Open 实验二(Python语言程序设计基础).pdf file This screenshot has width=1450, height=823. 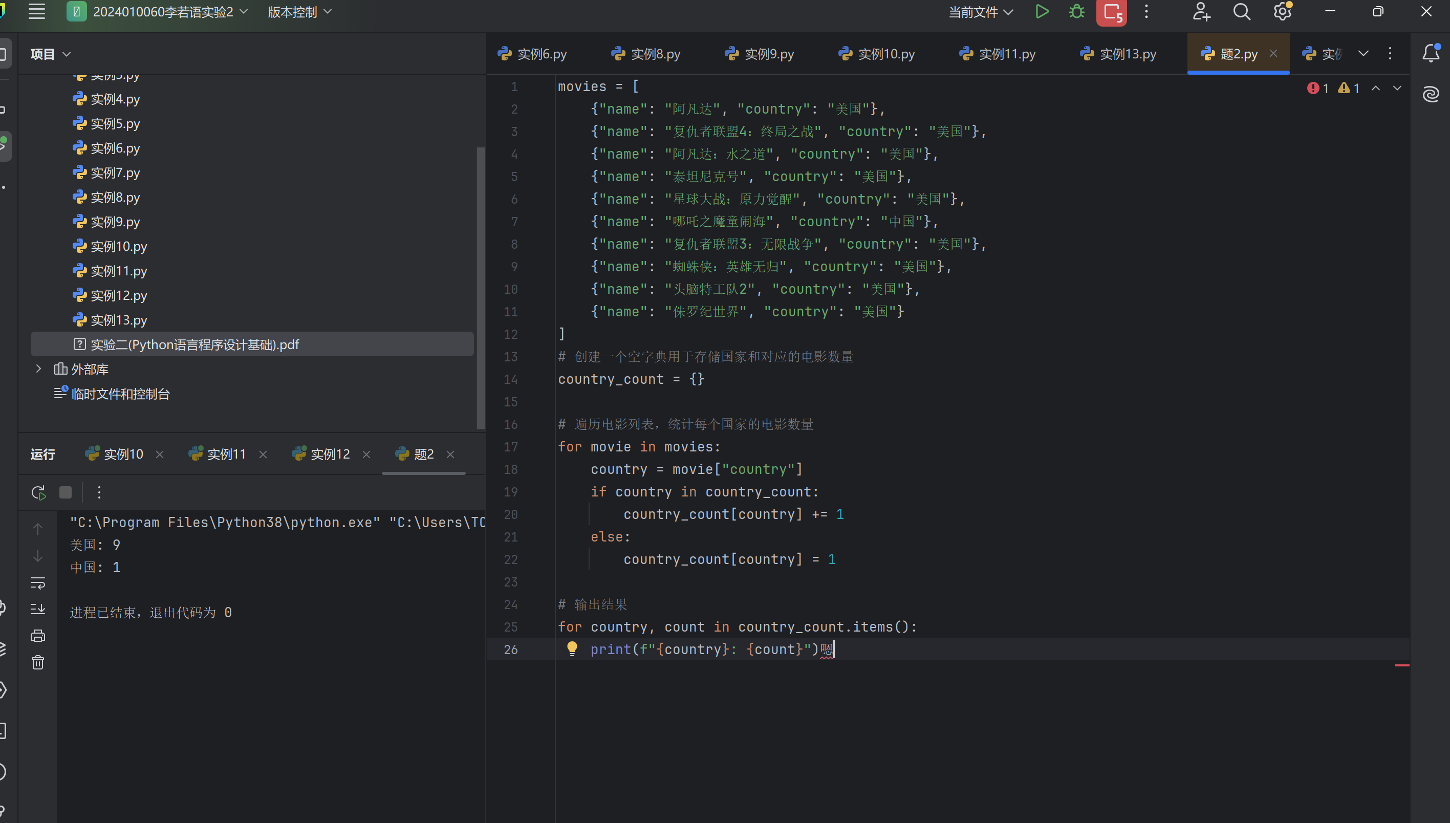[x=194, y=344]
